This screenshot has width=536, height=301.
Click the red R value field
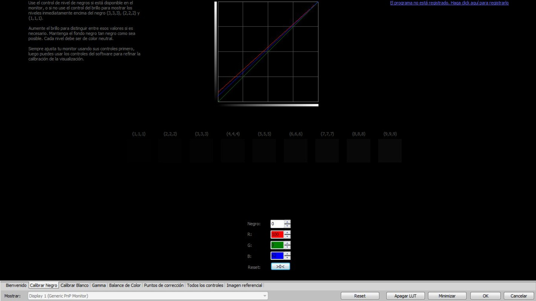(277, 234)
